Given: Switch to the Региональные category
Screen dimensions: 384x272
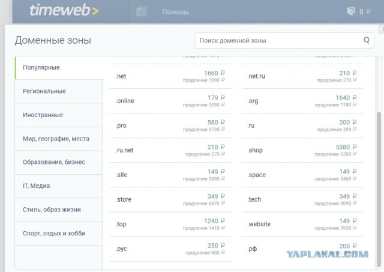Looking at the screenshot, I should pos(59,91).
